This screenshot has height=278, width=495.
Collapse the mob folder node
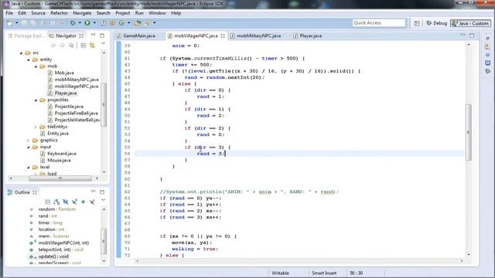point(36,66)
